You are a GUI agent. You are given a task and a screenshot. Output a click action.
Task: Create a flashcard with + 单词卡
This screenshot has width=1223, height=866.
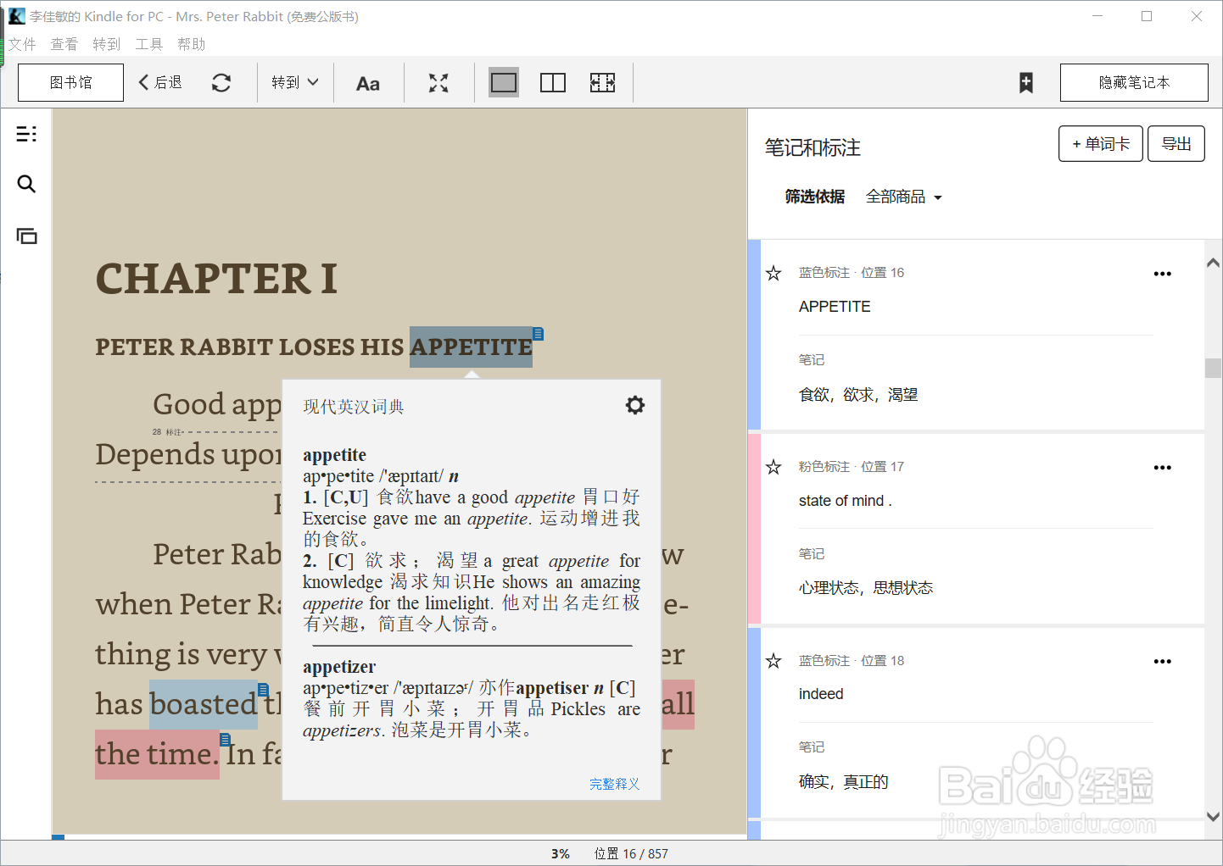tap(1100, 143)
